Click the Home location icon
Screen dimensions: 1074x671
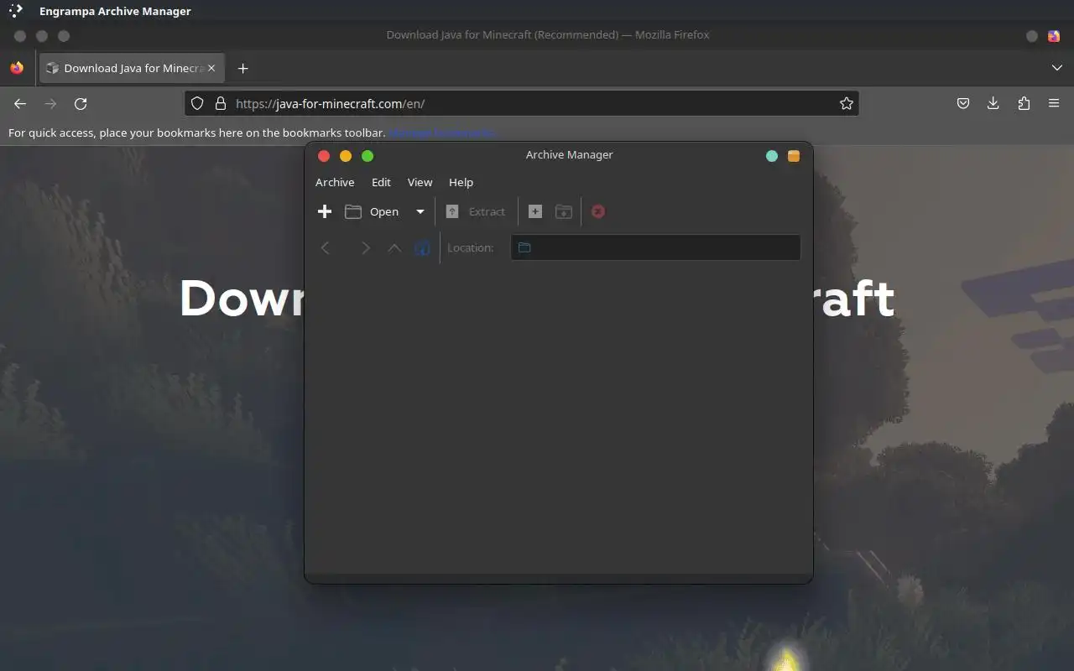click(423, 247)
